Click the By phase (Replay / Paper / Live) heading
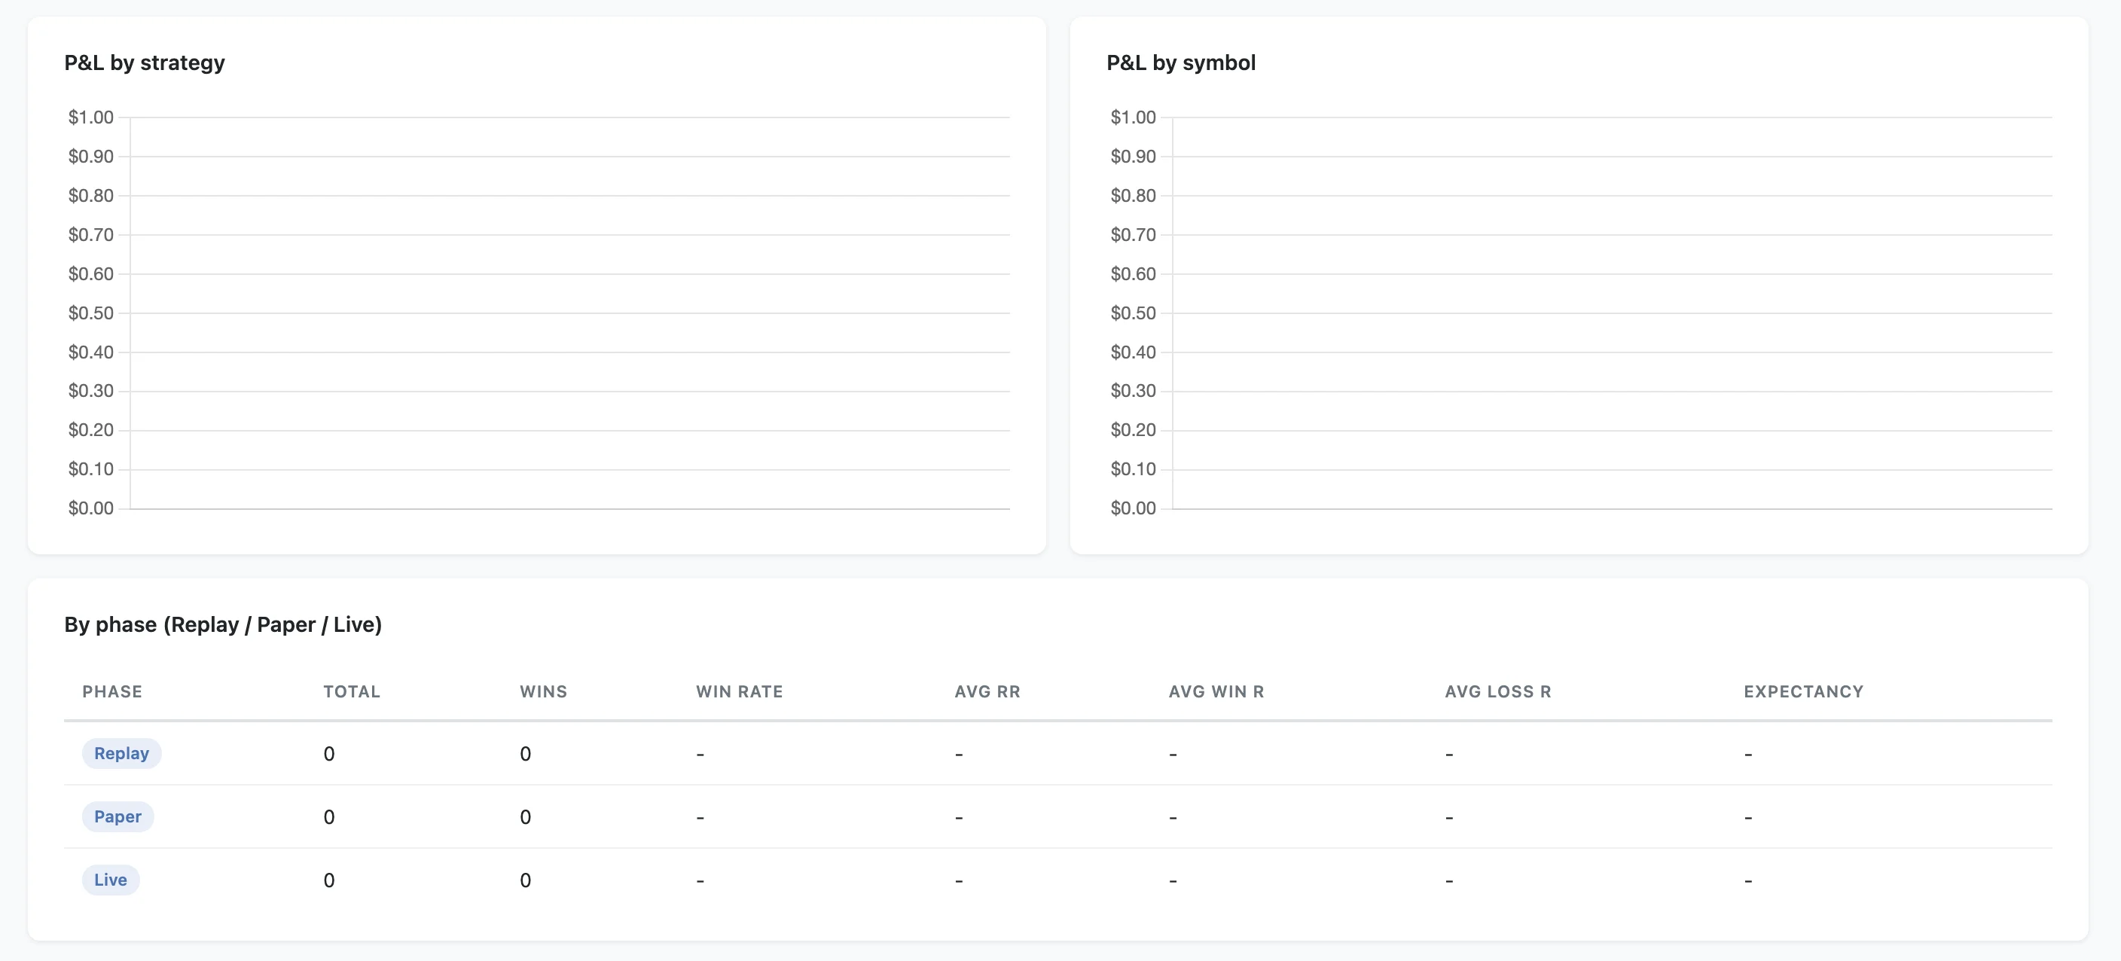The width and height of the screenshot is (2121, 961). click(x=223, y=625)
